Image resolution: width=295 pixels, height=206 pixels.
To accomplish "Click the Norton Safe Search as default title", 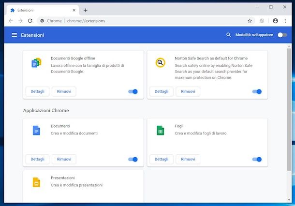I will point(211,59).
